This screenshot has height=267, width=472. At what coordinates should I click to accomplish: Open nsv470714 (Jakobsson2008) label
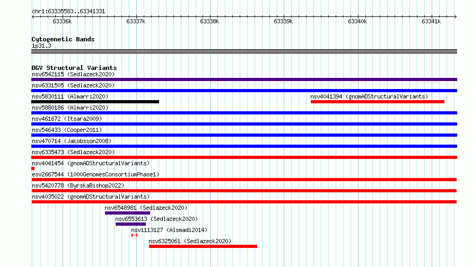(x=72, y=141)
